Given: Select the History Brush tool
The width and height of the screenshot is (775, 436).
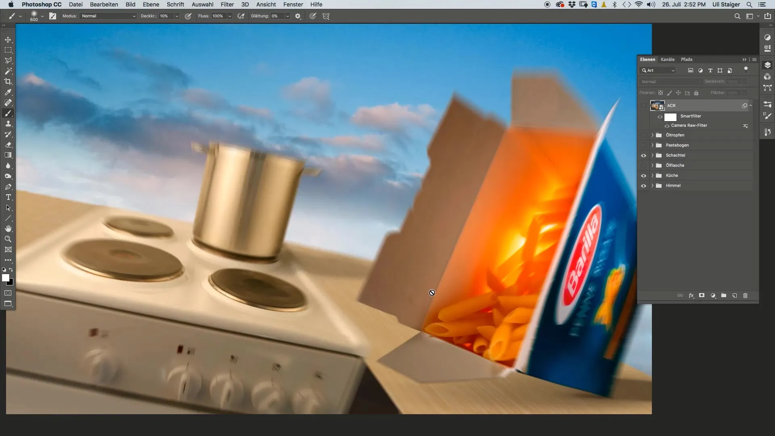Looking at the screenshot, I should (x=8, y=134).
